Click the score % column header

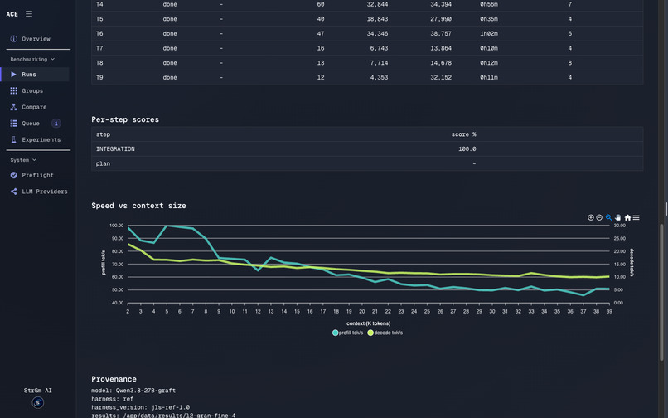(463, 134)
